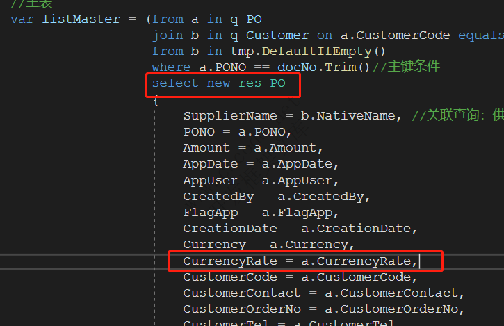Screen dimensions: 504x326
Task: Click the CreationDate = a.CreationDate line
Action: (300, 229)
